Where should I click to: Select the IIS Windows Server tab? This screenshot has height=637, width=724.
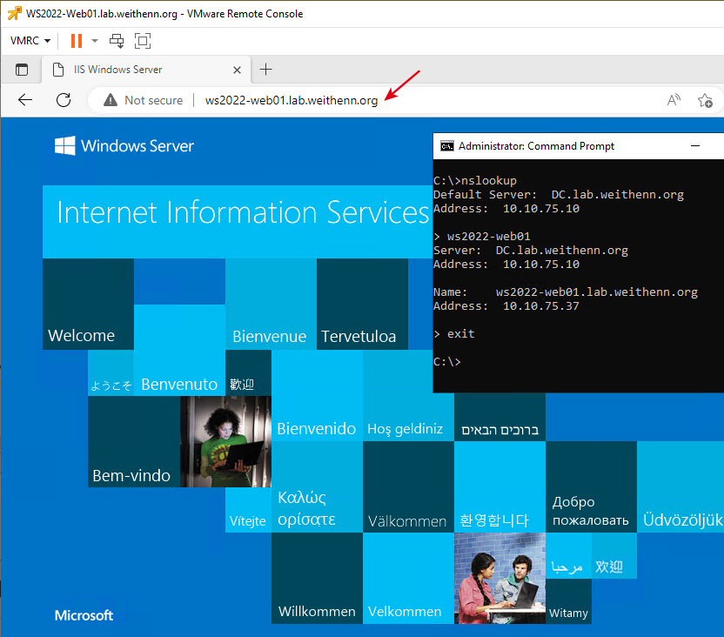point(146,70)
